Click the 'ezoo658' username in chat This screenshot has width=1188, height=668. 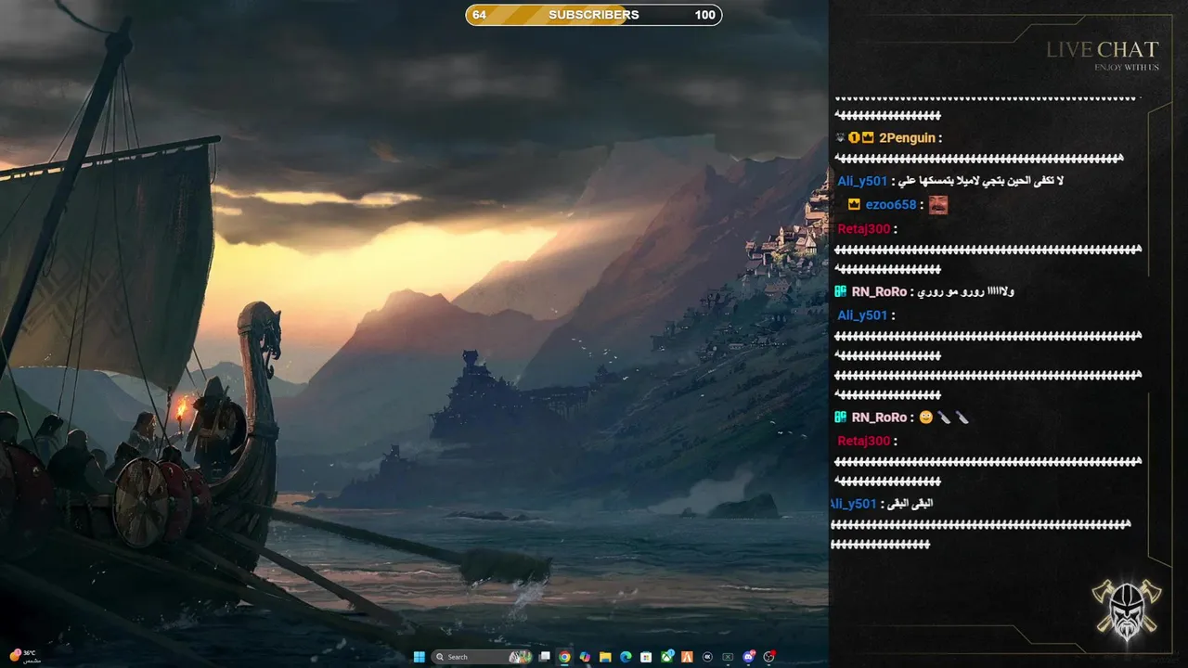891,205
